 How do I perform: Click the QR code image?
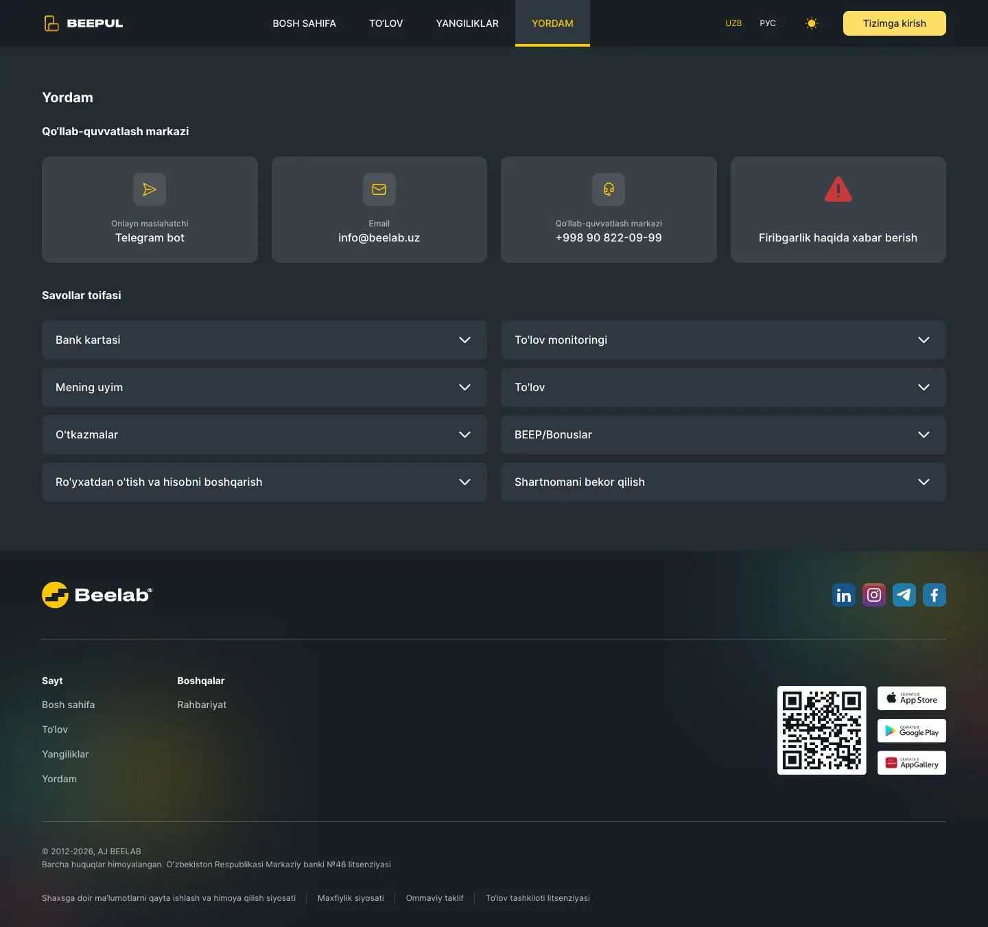pos(822,731)
